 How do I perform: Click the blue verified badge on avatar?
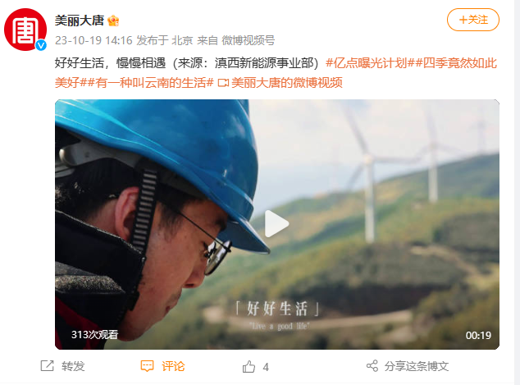41,45
